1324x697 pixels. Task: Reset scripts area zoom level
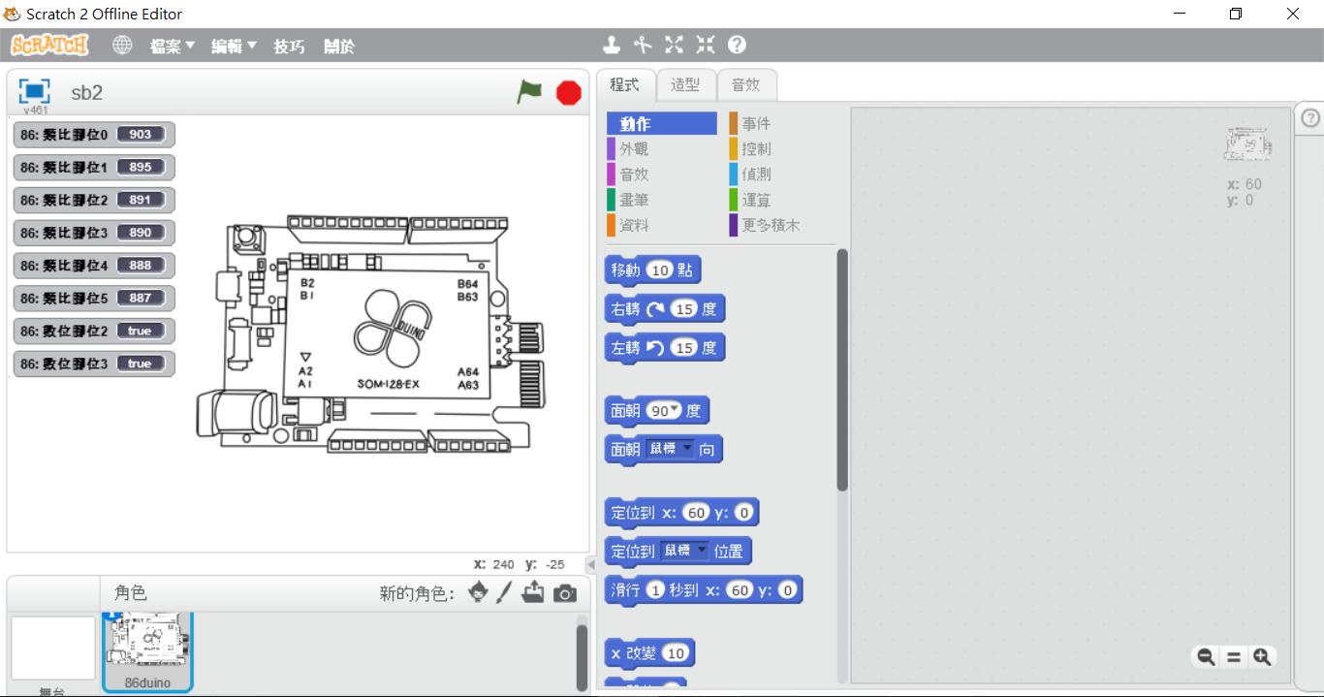[x=1234, y=656]
